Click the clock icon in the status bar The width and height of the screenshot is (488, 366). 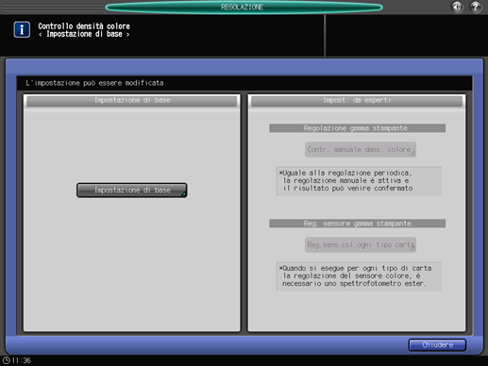pyautogui.click(x=6, y=360)
